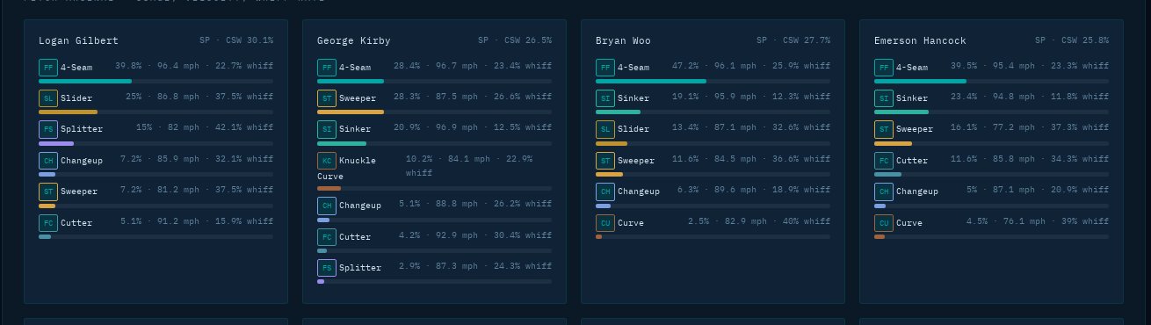This screenshot has width=1151, height=325.
Task: Click George Kirby's KC Knuckle Curve badge
Action: [326, 161]
